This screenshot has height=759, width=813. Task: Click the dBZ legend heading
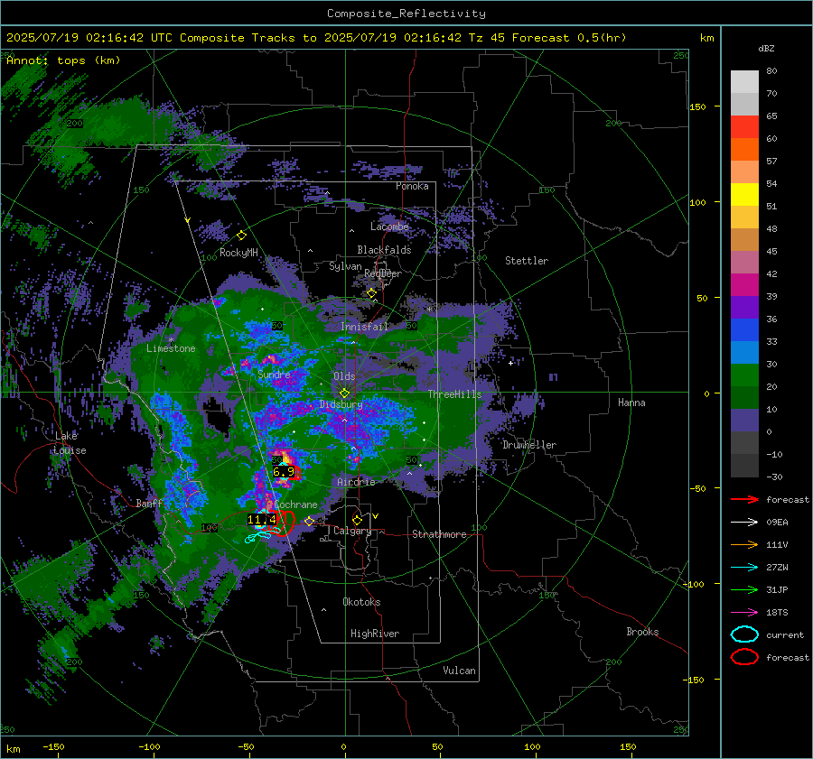click(x=766, y=48)
